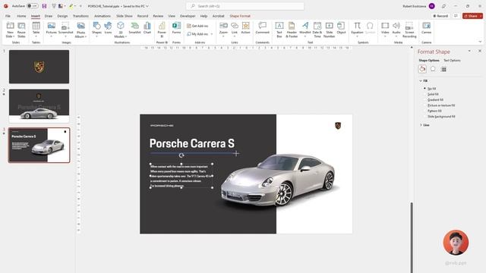Click the Record button near Share
Viewport: 486px width, 273px height.
pyautogui.click(x=440, y=16)
